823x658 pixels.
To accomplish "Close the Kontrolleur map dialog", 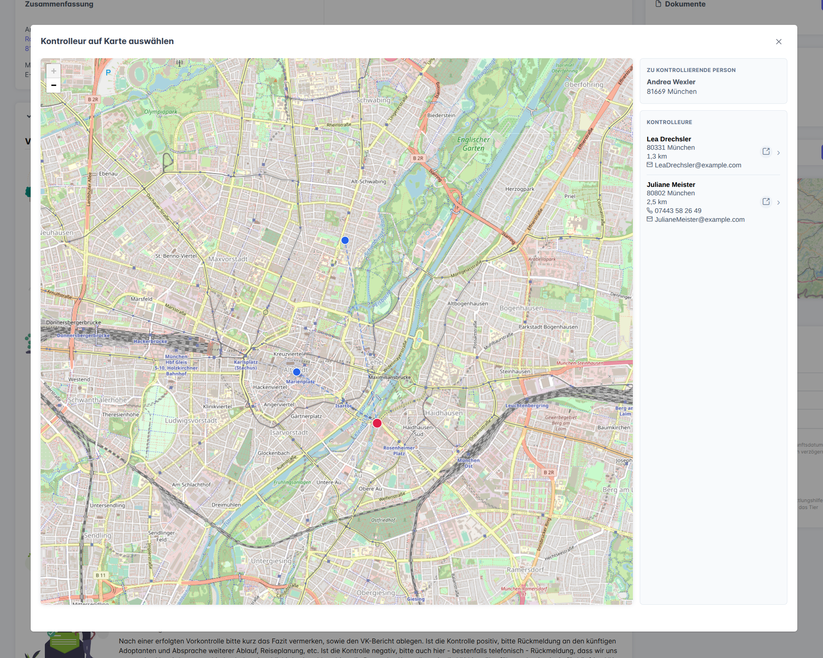I will click(779, 42).
